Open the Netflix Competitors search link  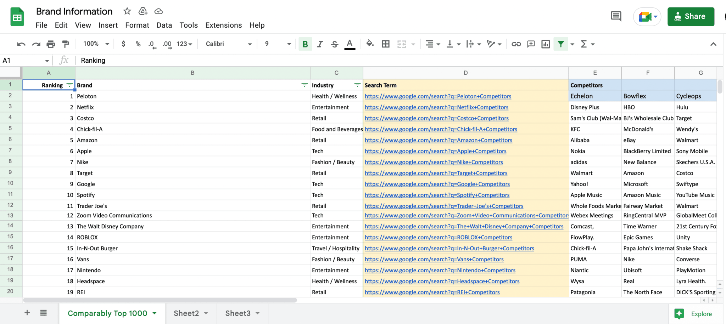[x=436, y=107]
